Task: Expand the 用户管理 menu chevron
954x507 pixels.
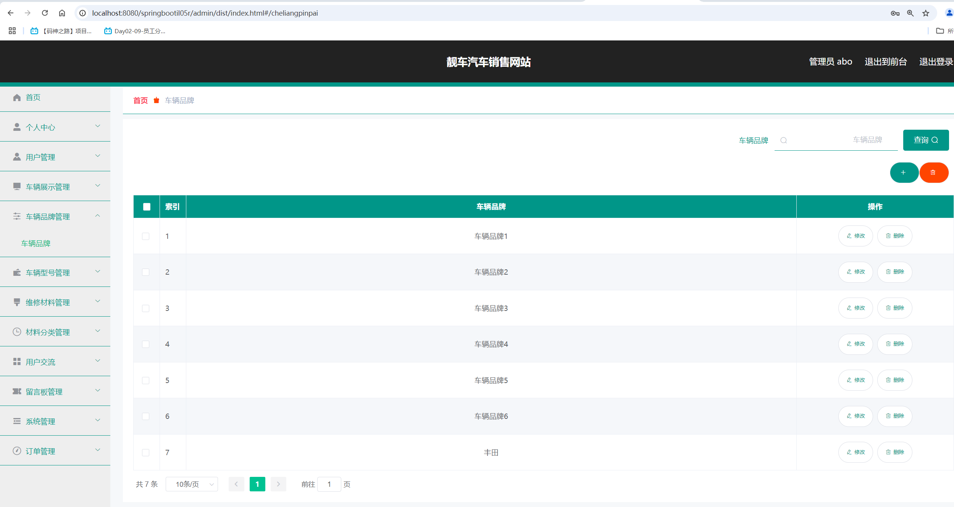Action: 98,156
